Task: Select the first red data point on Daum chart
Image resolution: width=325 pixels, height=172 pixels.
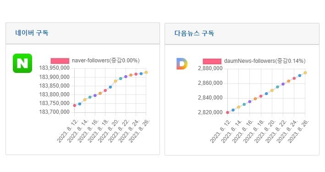Action: pyautogui.click(x=227, y=112)
